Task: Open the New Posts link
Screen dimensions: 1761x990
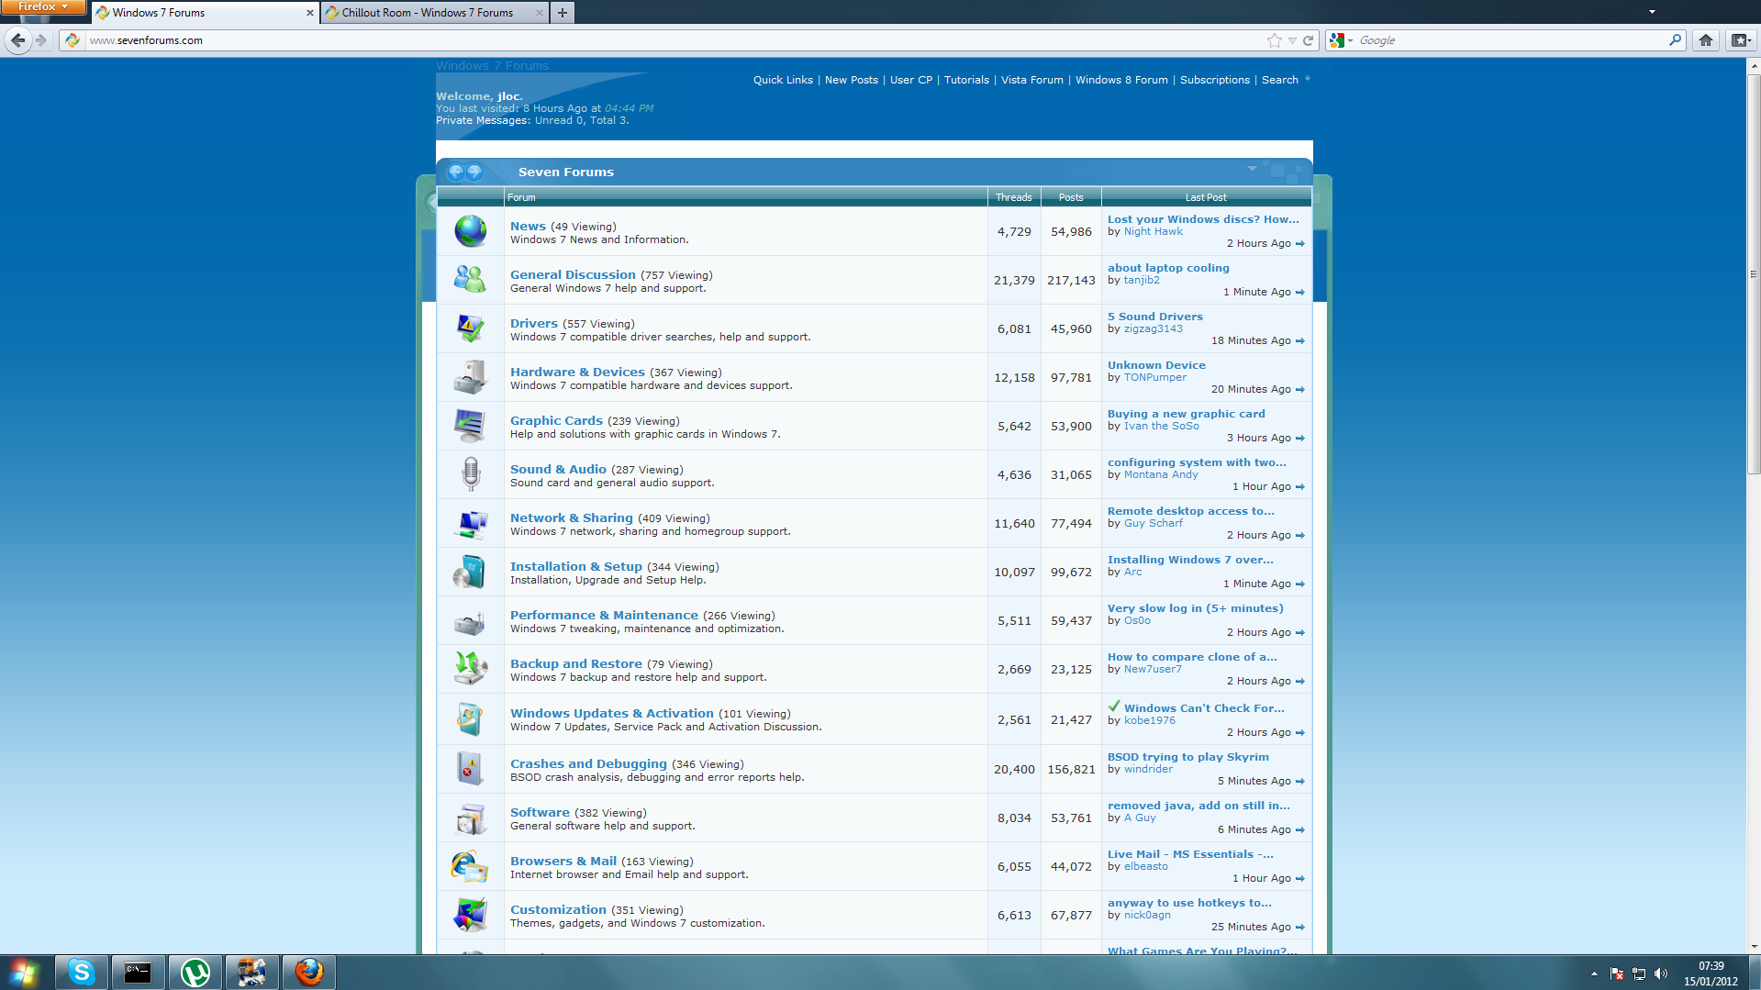Action: 851,80
